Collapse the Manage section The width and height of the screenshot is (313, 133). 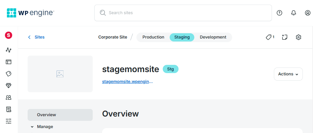(x=42, y=127)
